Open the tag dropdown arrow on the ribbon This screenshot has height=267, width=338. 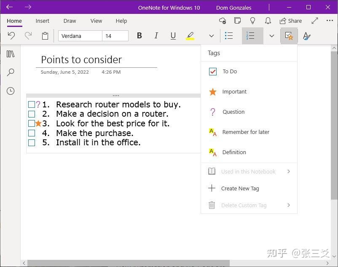click(x=272, y=36)
